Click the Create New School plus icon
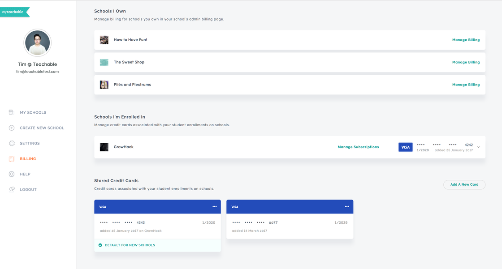Image resolution: width=502 pixels, height=269 pixels. 12,128
